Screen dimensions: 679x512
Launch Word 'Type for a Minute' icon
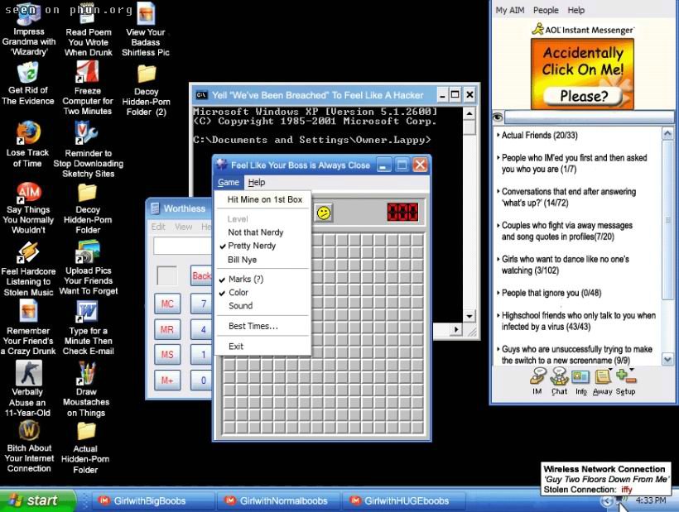(x=88, y=328)
